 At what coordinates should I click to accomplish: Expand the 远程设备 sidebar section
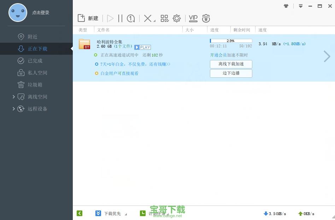coord(14,108)
